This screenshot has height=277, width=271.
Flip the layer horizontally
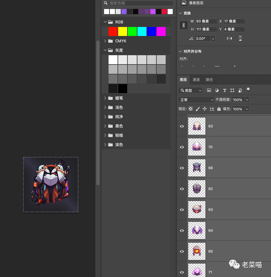[x=229, y=38]
